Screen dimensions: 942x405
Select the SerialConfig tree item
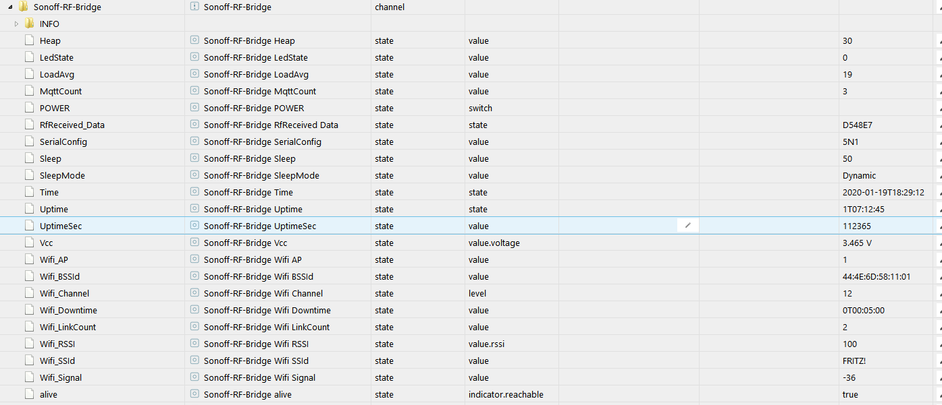pyautogui.click(x=63, y=142)
